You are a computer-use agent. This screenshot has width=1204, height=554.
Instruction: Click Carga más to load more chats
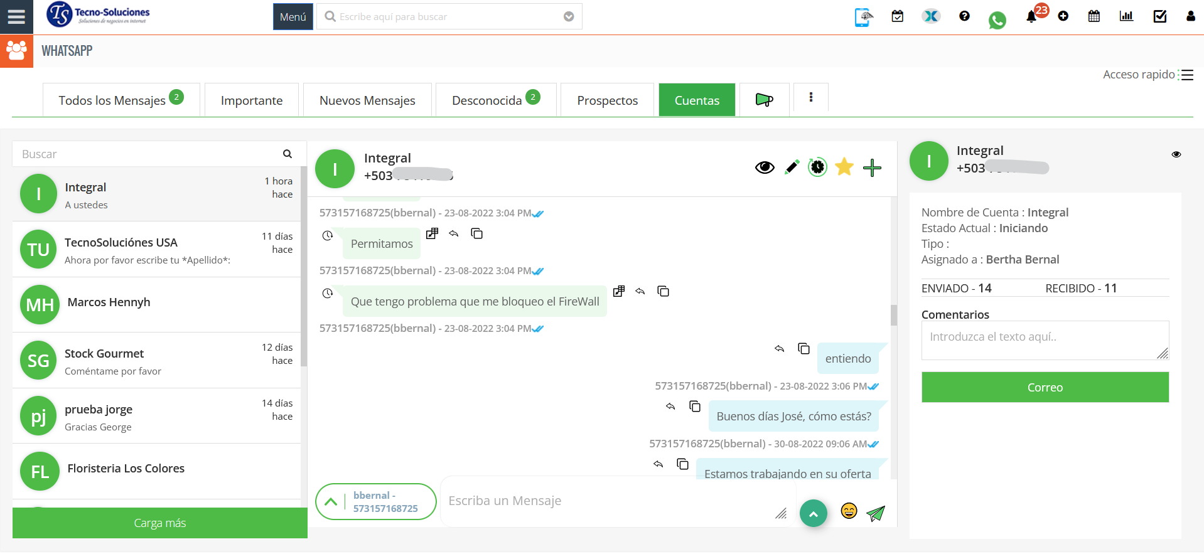159,523
